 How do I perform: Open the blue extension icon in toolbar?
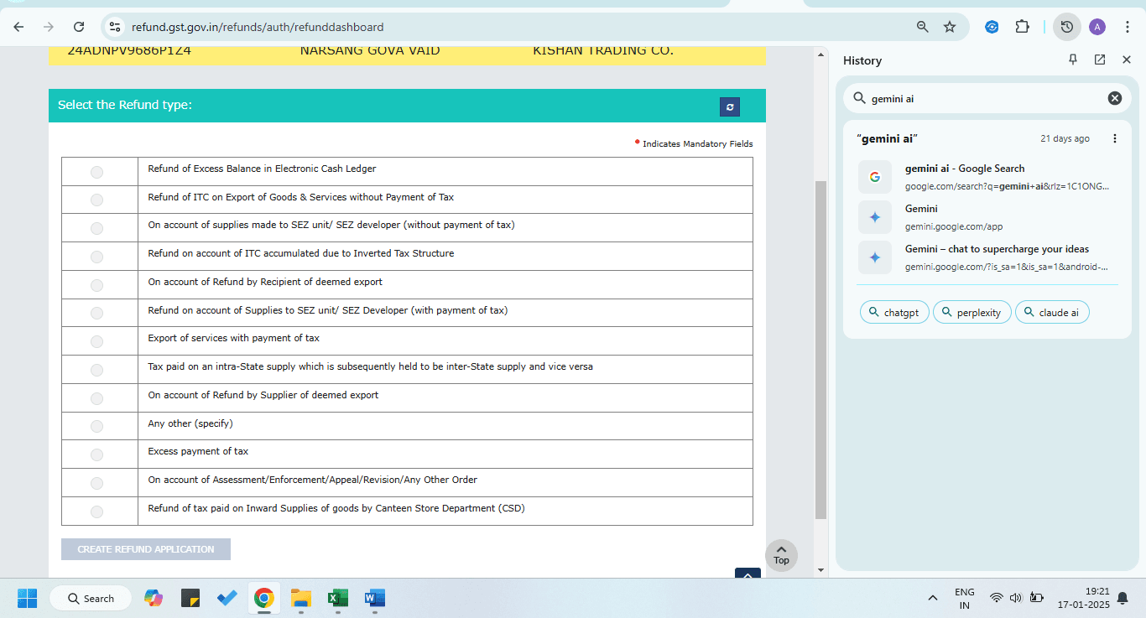pos(992,27)
